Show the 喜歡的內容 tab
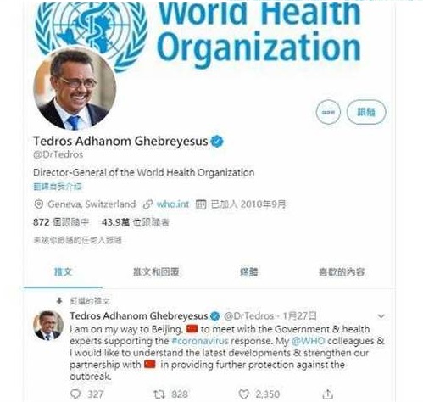The image size is (423, 402). click(x=342, y=271)
